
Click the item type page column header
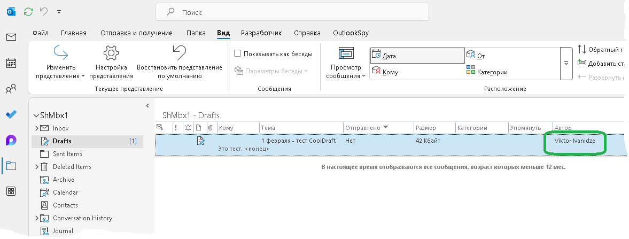click(x=199, y=128)
